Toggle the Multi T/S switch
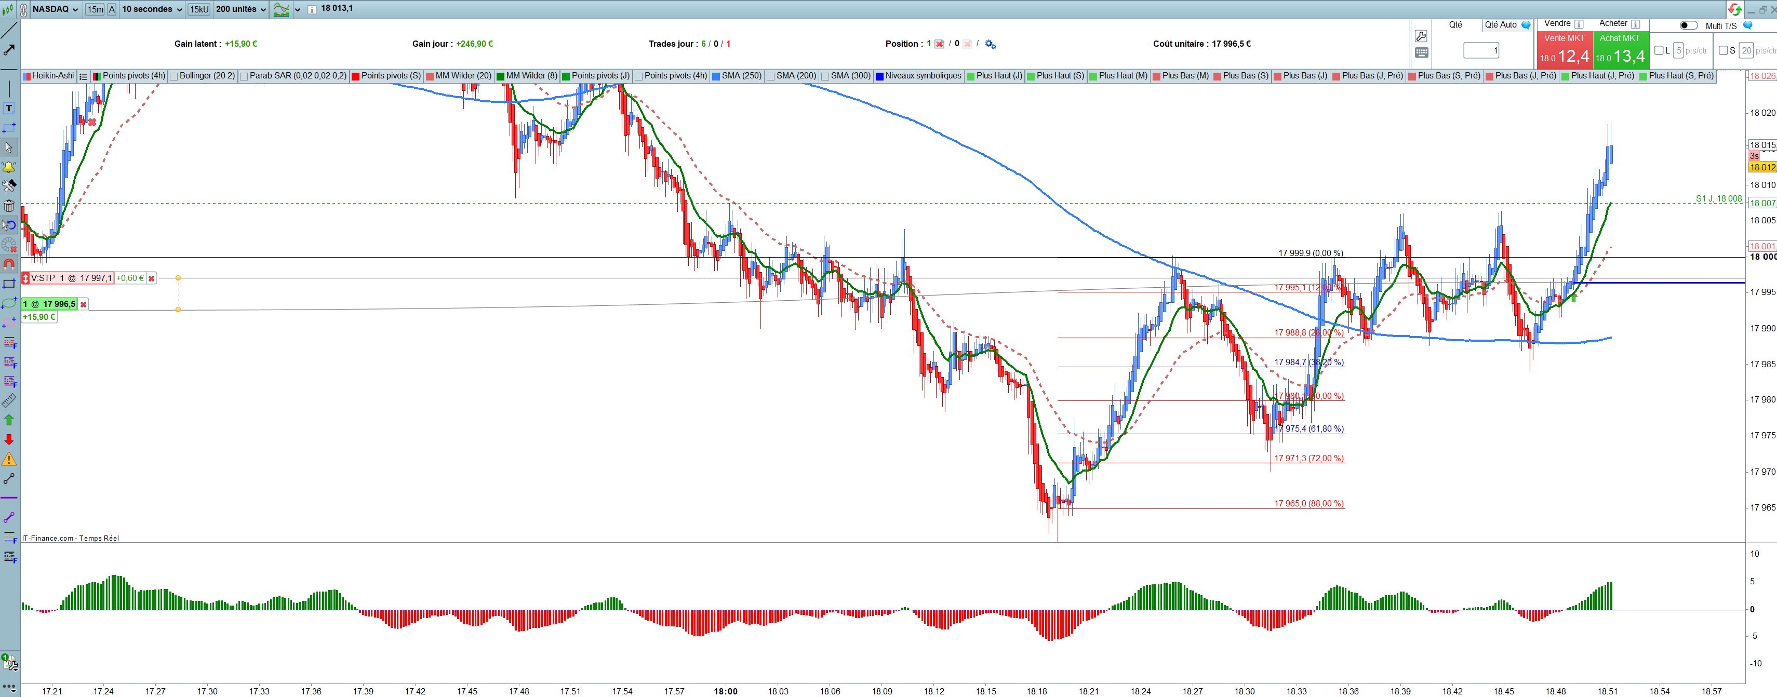The height and width of the screenshot is (697, 1777). (1688, 25)
